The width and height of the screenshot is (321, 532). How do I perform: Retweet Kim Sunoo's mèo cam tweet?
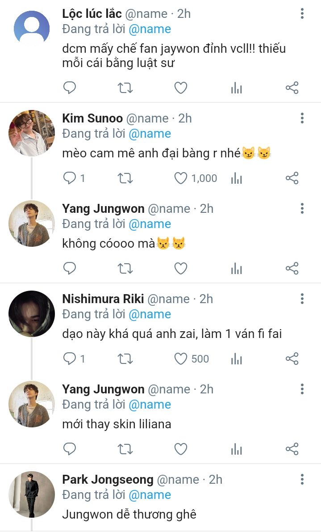(125, 178)
